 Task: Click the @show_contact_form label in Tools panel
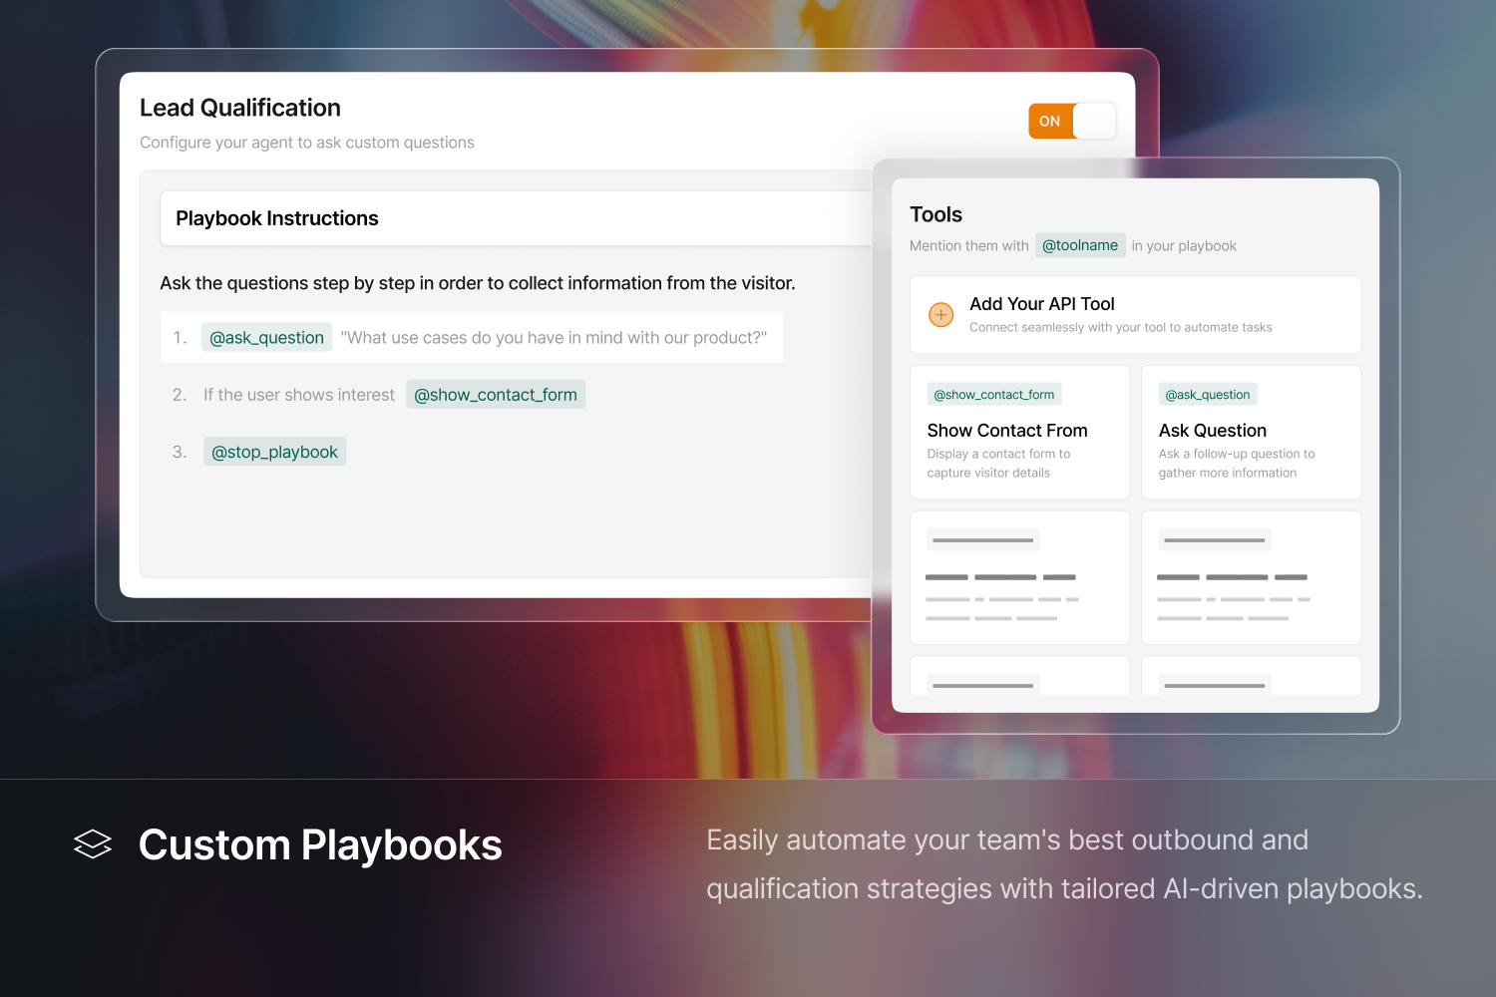click(x=994, y=395)
